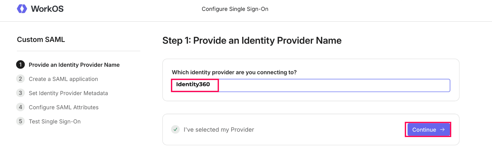Click the WorkOS wordmark text
This screenshot has width=492, height=155.
point(47,9)
